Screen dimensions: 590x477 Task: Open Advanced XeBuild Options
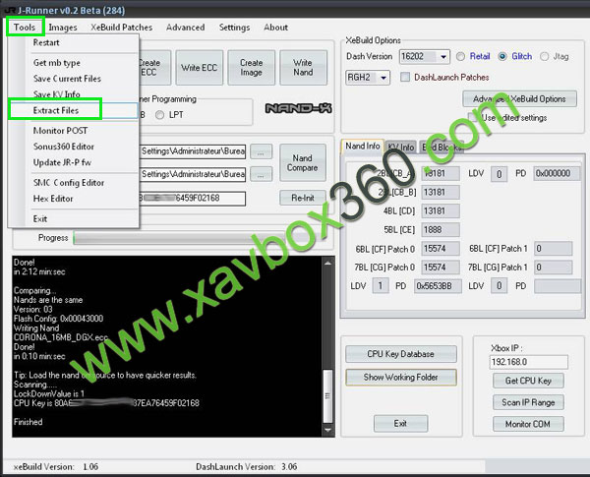point(519,99)
